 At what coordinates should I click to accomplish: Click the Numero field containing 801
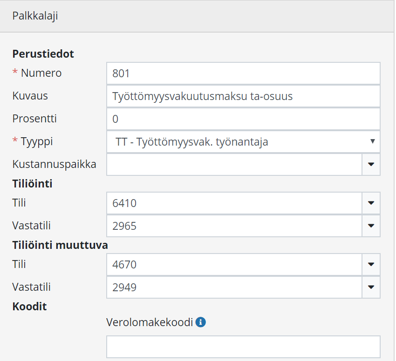point(243,74)
